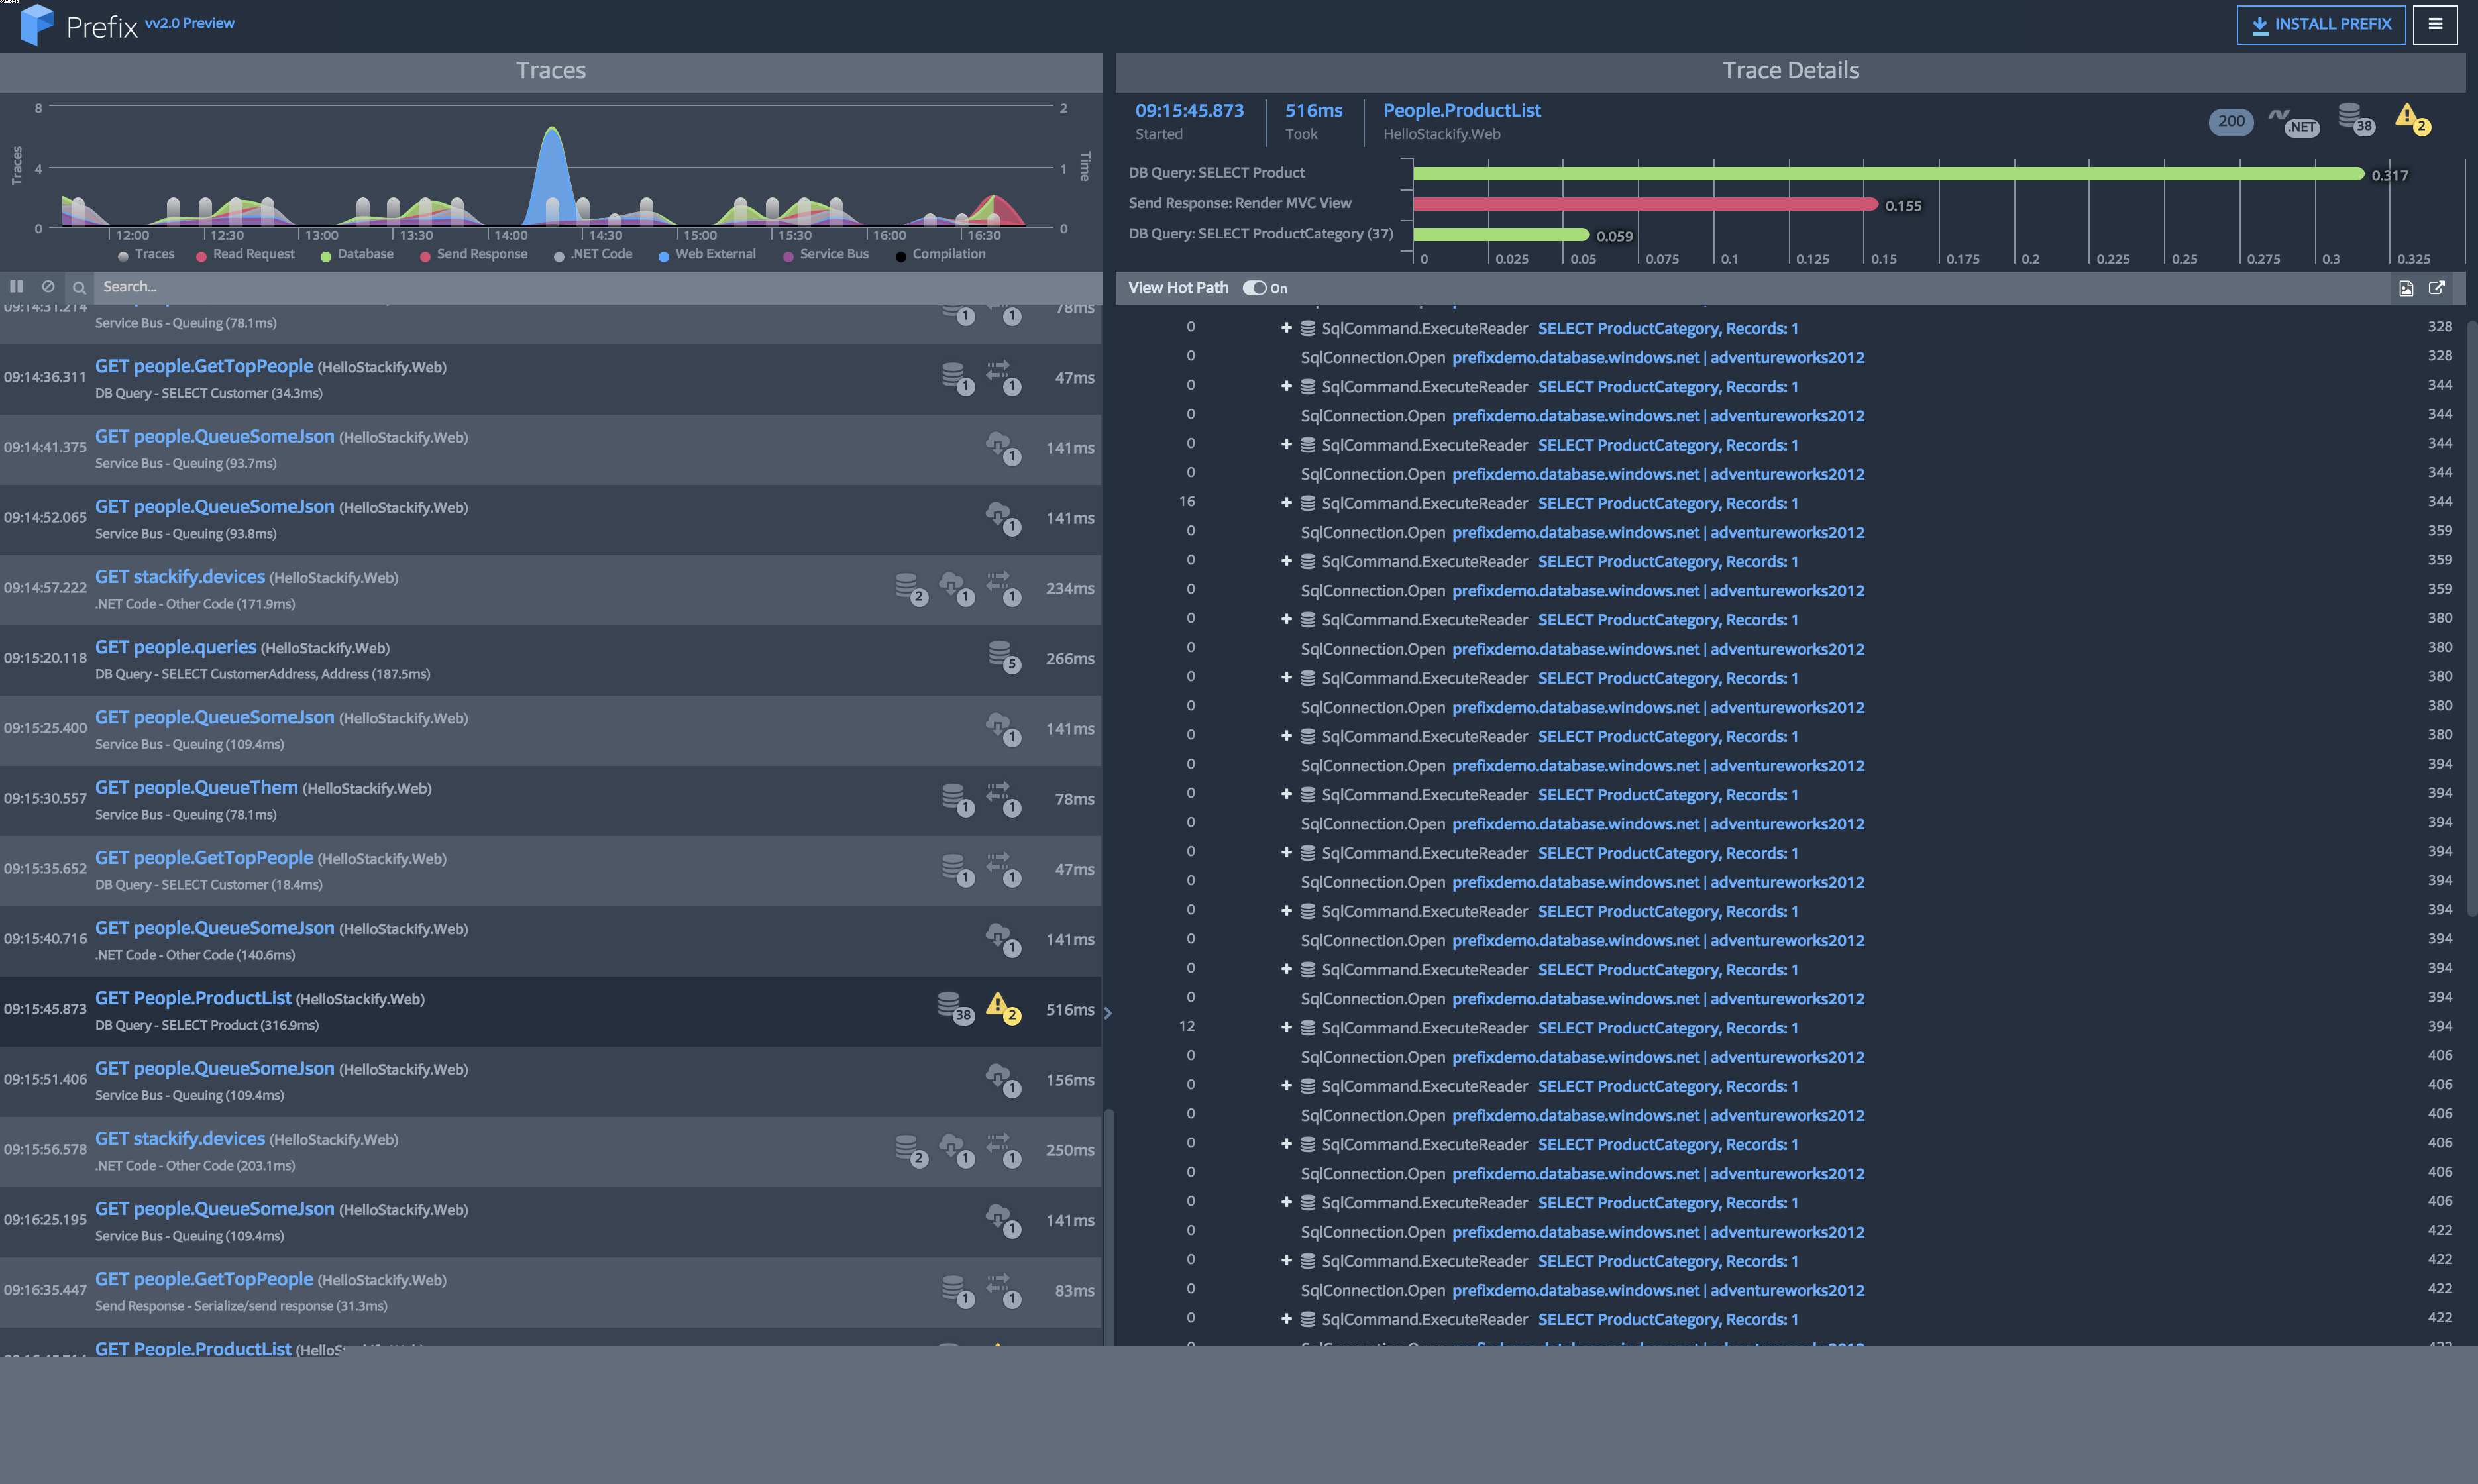
Task: Select the GET people.queries trace
Action: coord(176,647)
